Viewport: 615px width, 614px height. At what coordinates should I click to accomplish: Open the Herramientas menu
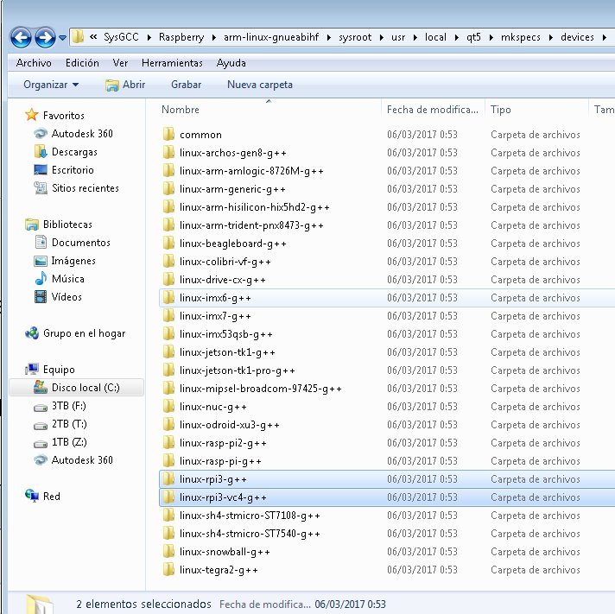coord(172,63)
